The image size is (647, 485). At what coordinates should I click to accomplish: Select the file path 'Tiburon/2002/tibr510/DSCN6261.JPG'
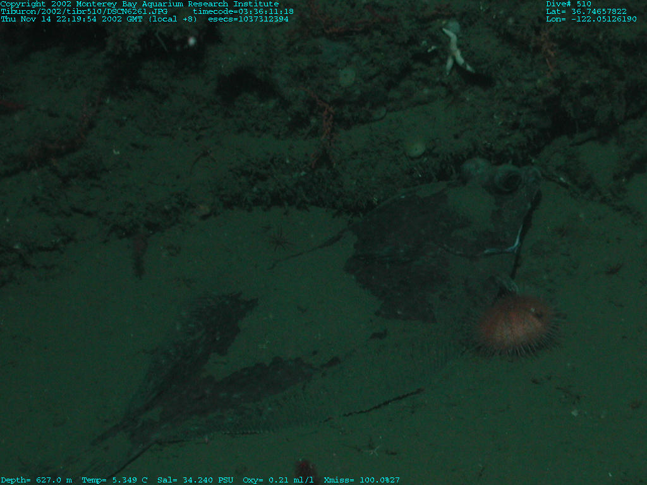tap(84, 11)
